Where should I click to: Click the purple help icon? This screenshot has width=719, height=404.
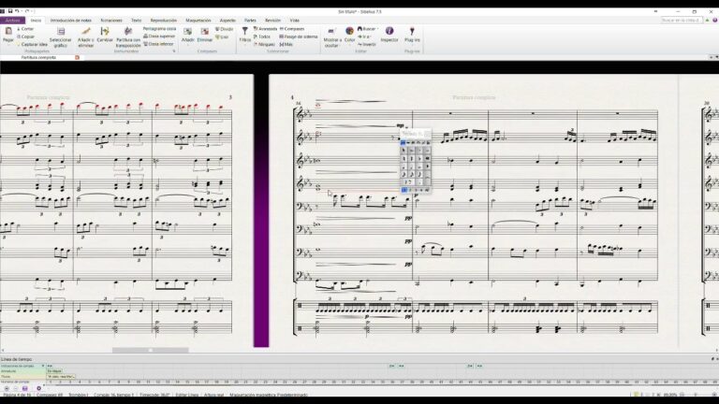point(714,21)
